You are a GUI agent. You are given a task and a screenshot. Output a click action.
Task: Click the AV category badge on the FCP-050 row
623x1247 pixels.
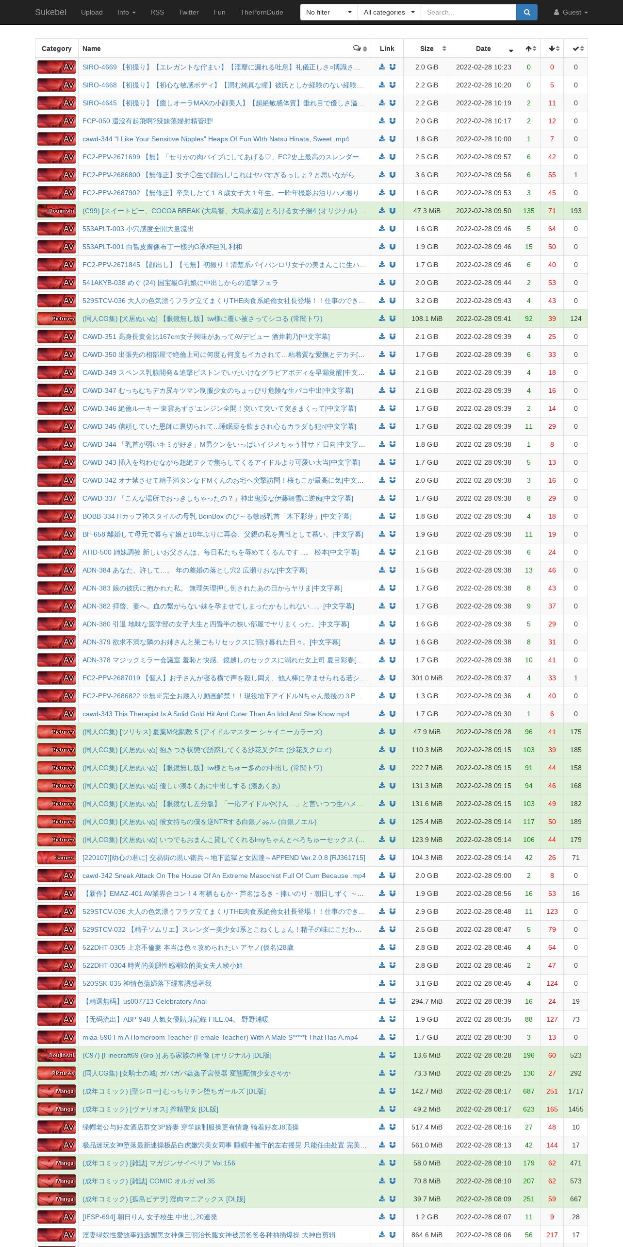(x=57, y=121)
